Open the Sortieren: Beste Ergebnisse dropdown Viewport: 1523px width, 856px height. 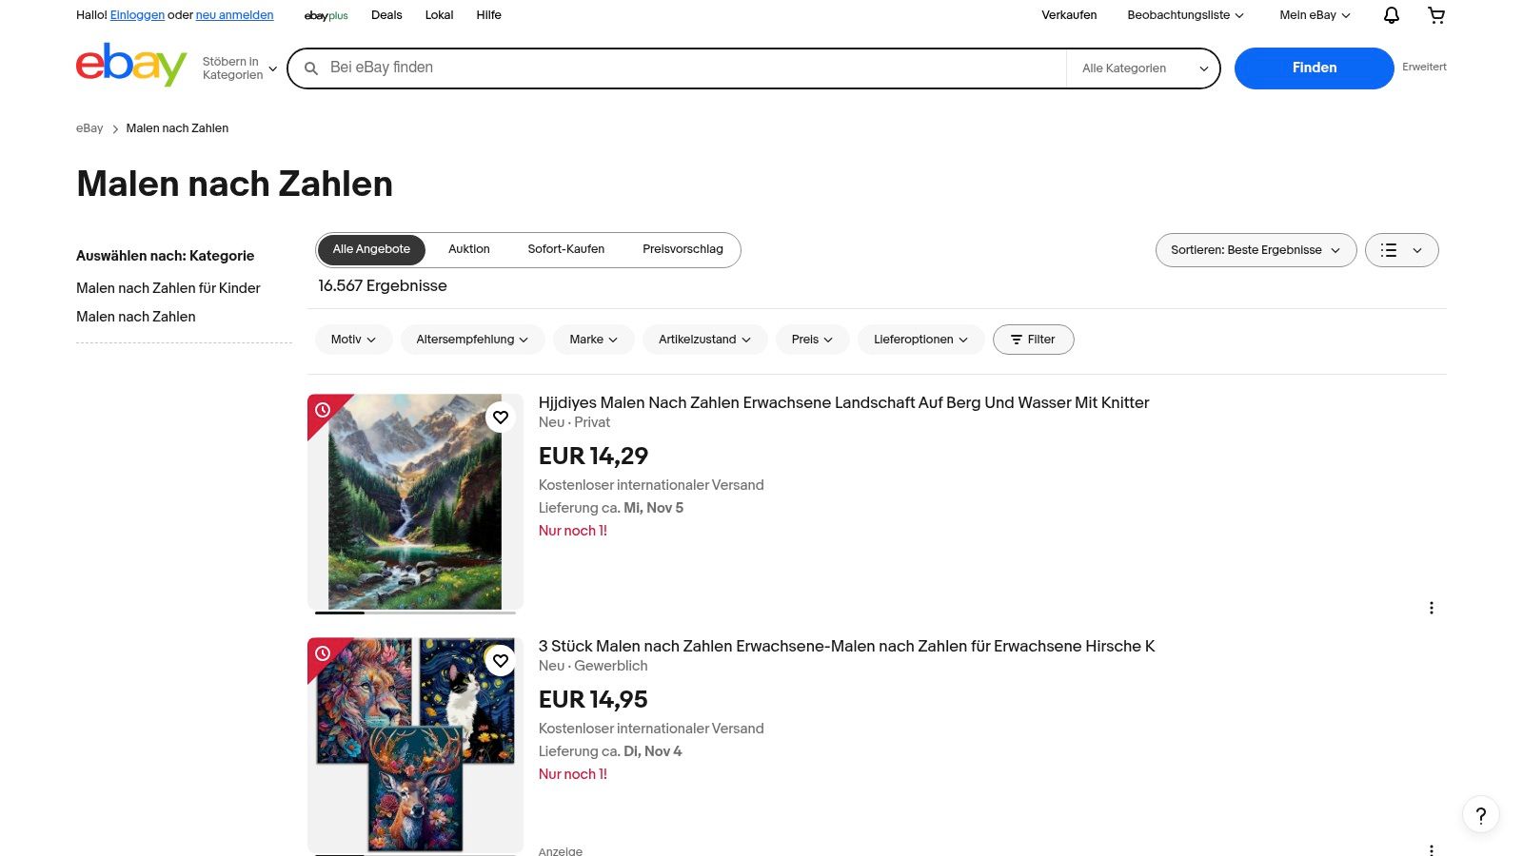1255,249
